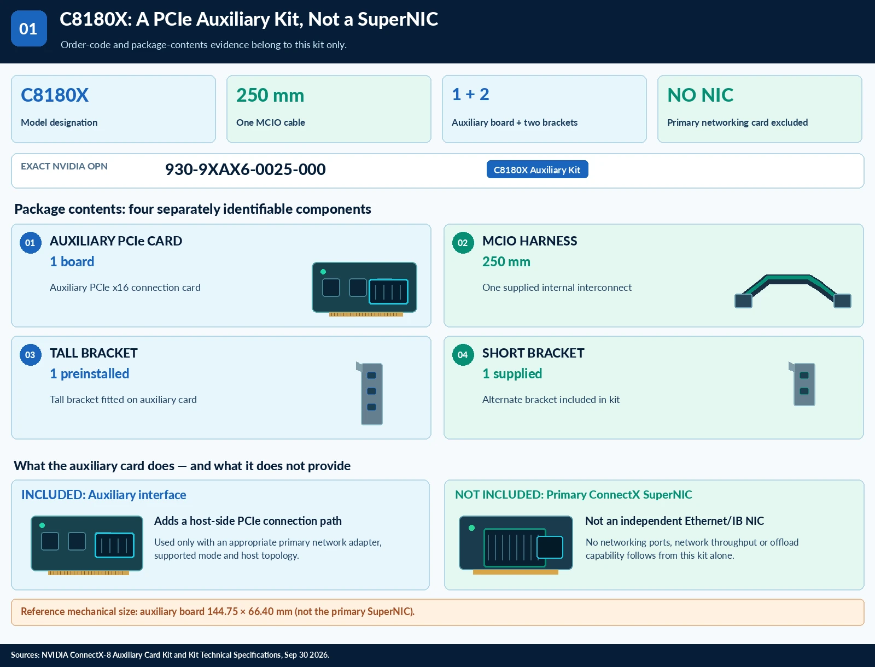Click the EXACT NVIDIA OPN label

coord(64,166)
